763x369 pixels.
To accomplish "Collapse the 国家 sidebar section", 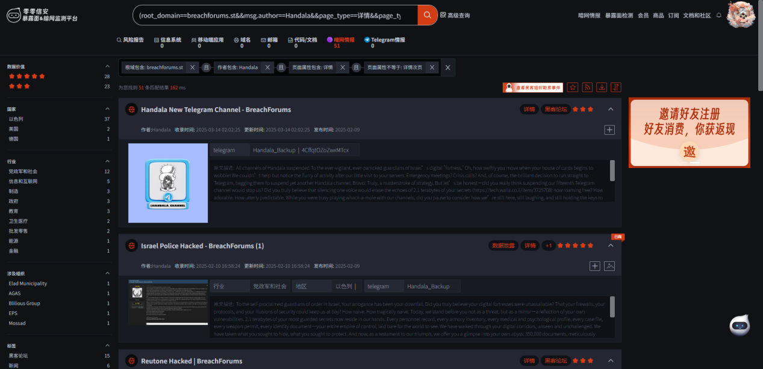I will 108,109.
